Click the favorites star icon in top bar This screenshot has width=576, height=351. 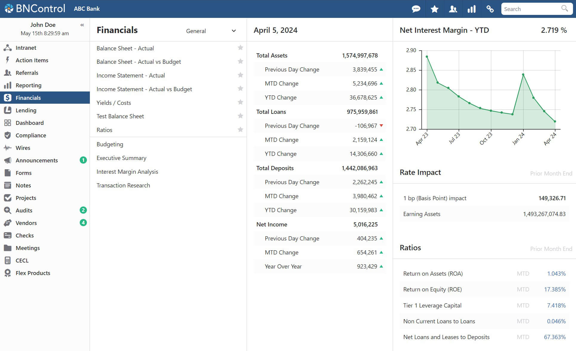(434, 9)
